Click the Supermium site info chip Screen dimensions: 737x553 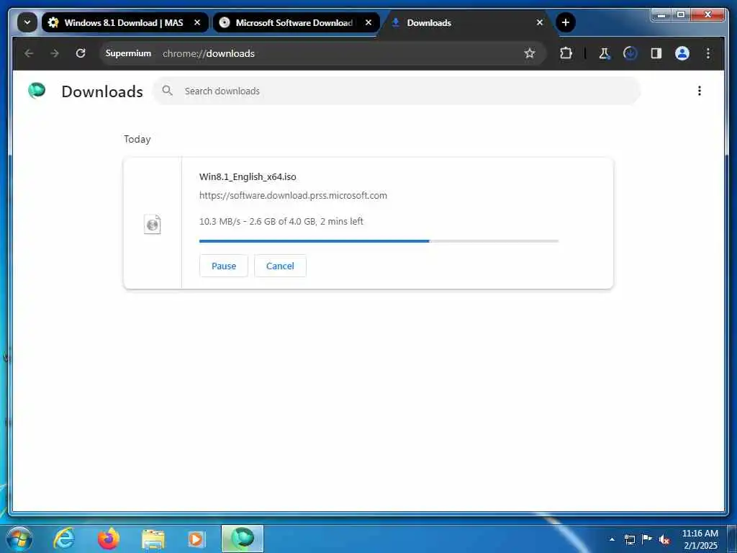128,53
